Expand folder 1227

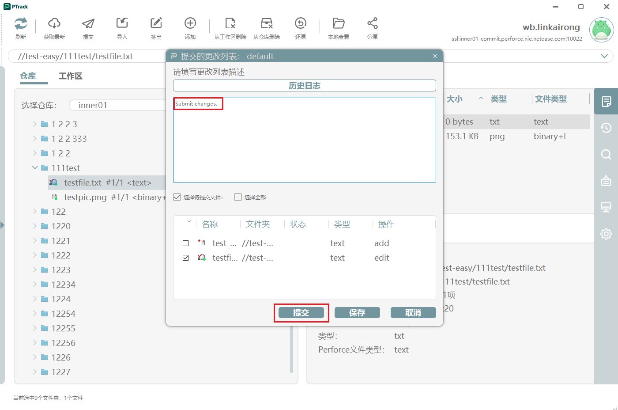(x=35, y=372)
